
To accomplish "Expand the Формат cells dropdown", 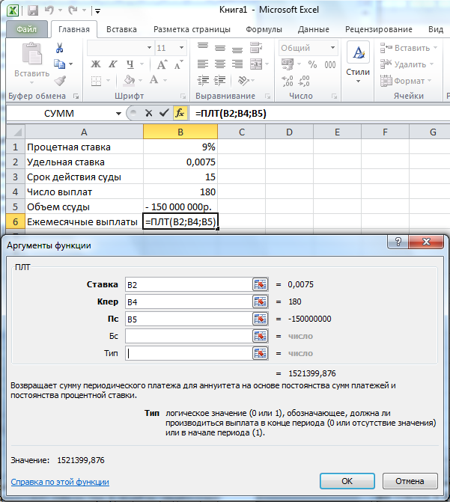I will click(430, 81).
